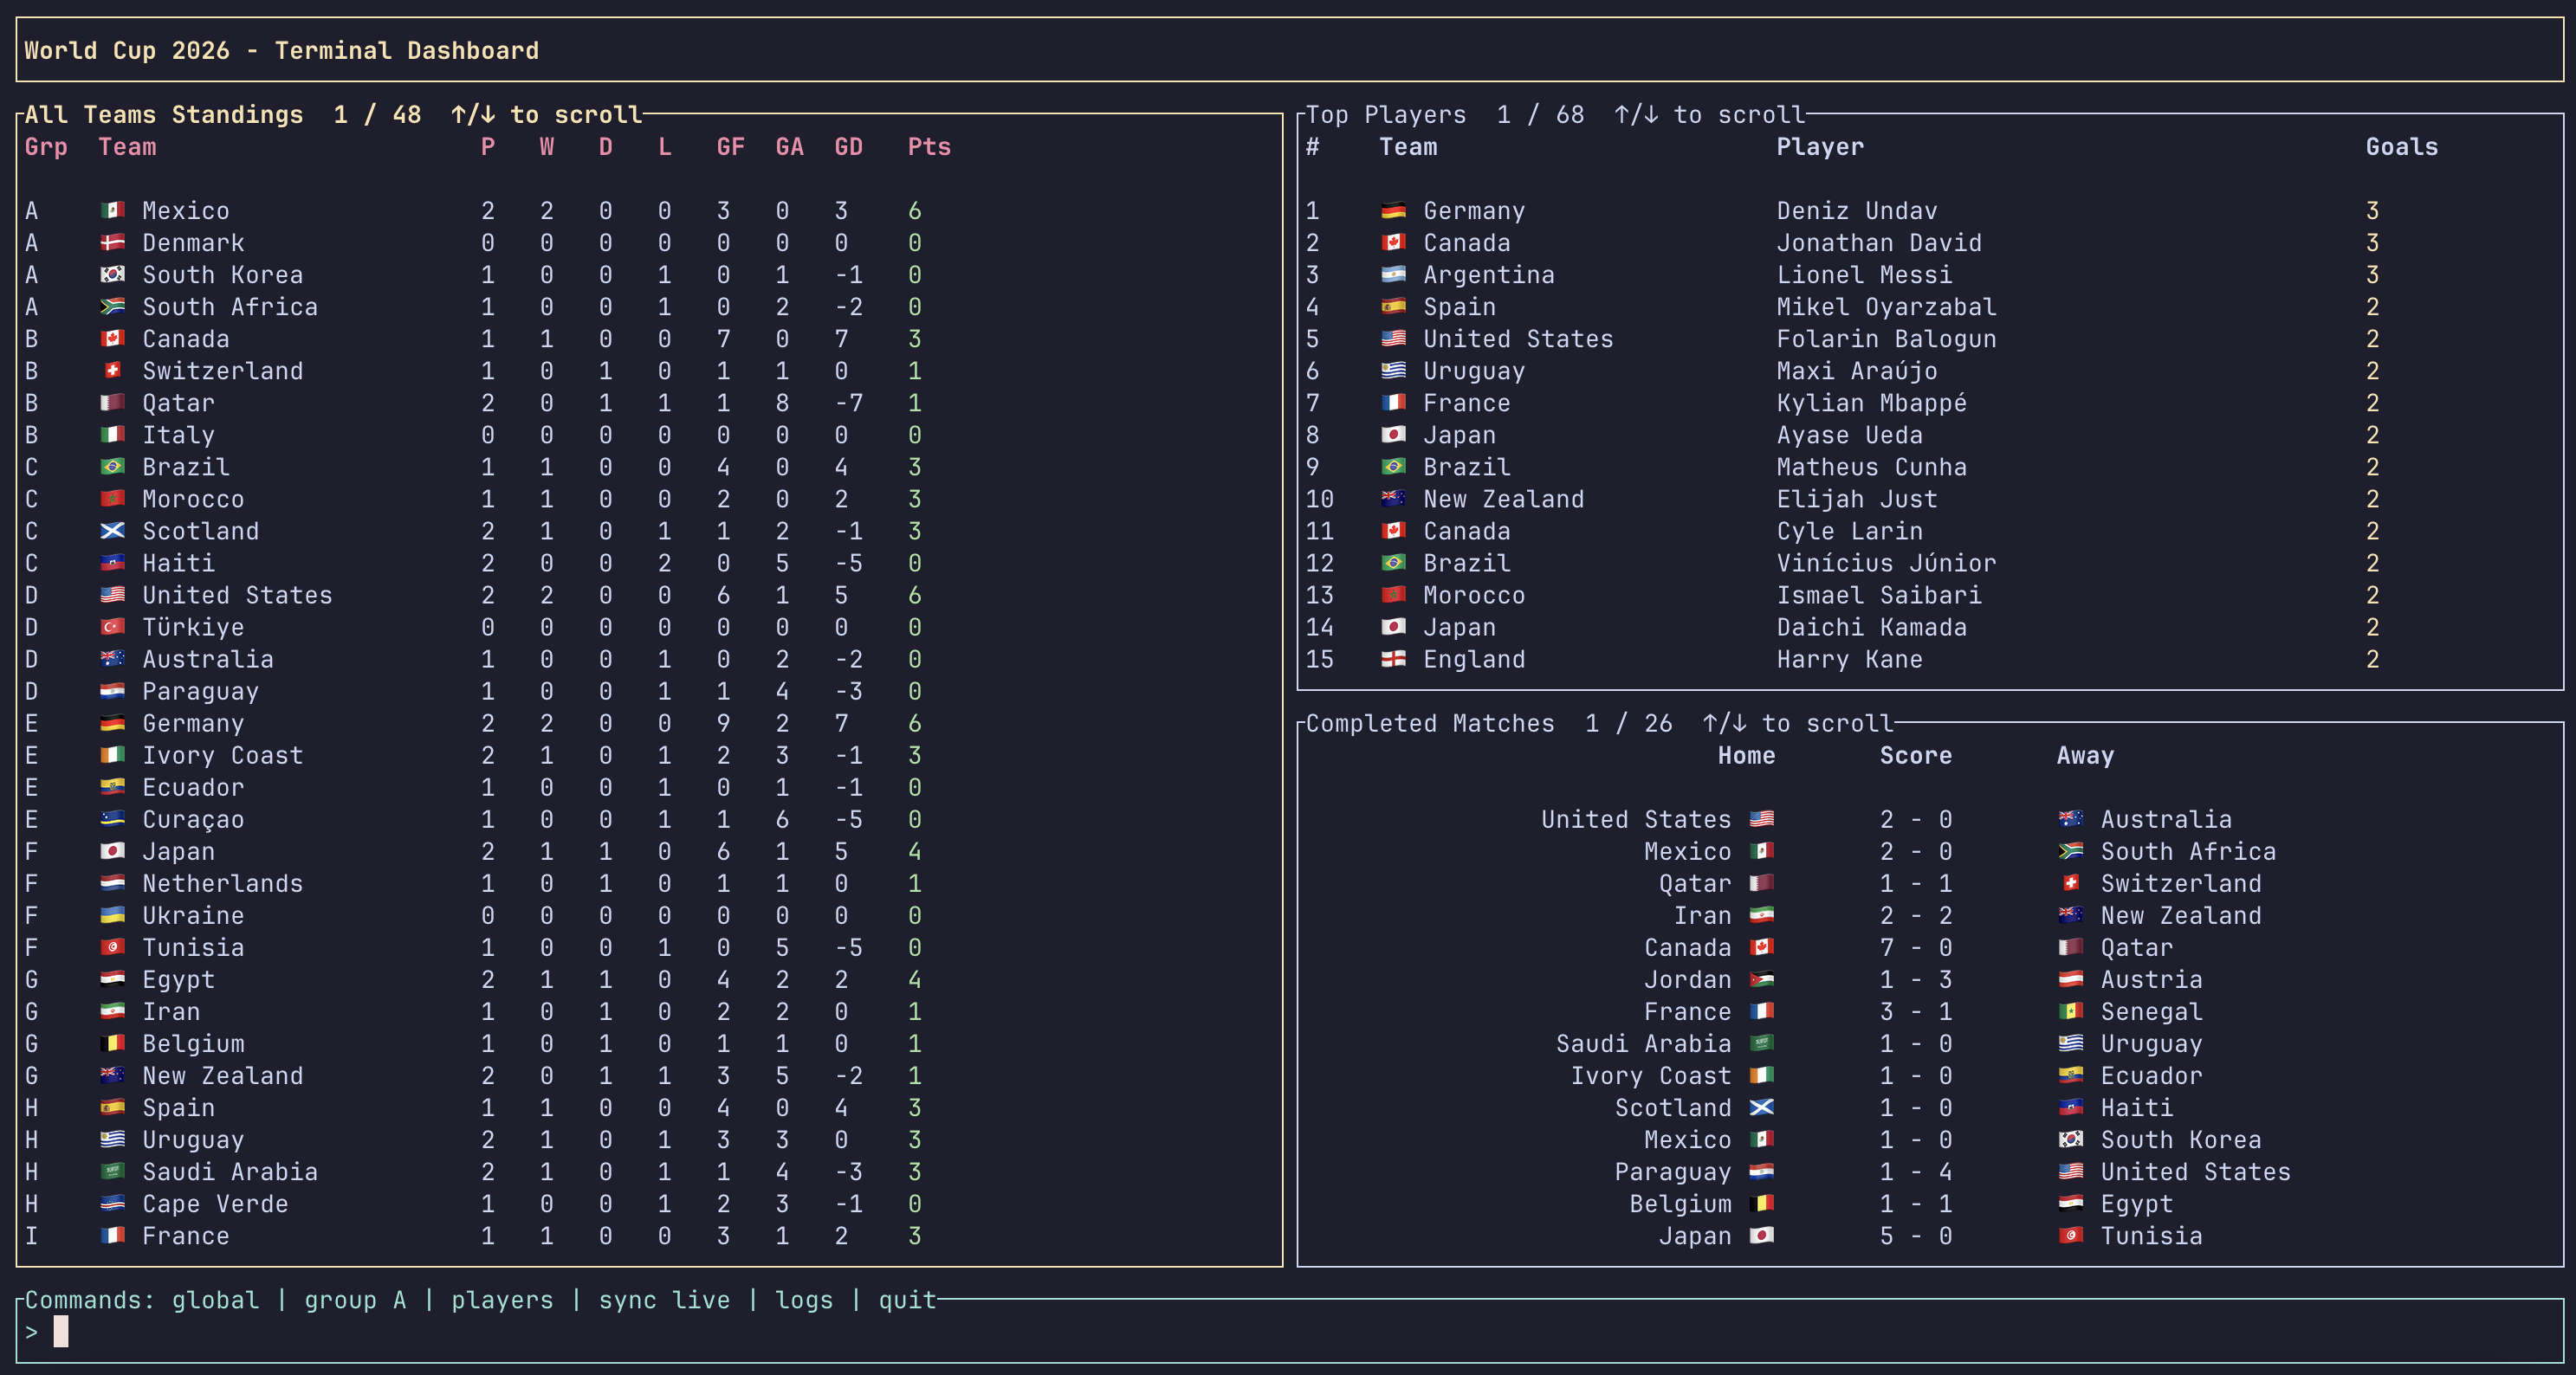
Task: Click the Scotland flag in the standings
Action: pyautogui.click(x=113, y=530)
